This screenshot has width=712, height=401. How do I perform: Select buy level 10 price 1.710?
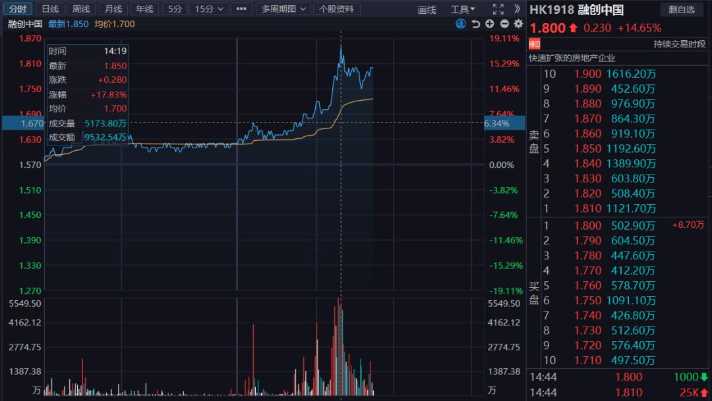tap(587, 361)
